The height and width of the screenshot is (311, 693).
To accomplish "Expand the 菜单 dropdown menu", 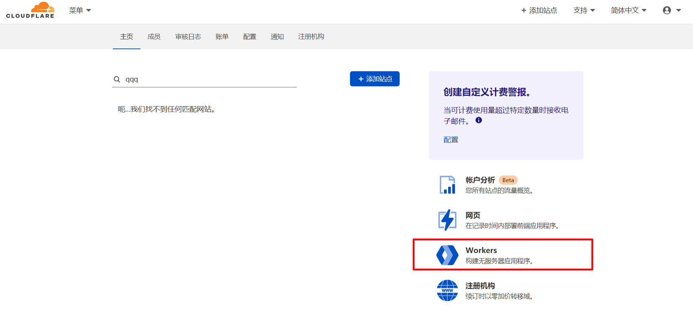I will click(80, 10).
